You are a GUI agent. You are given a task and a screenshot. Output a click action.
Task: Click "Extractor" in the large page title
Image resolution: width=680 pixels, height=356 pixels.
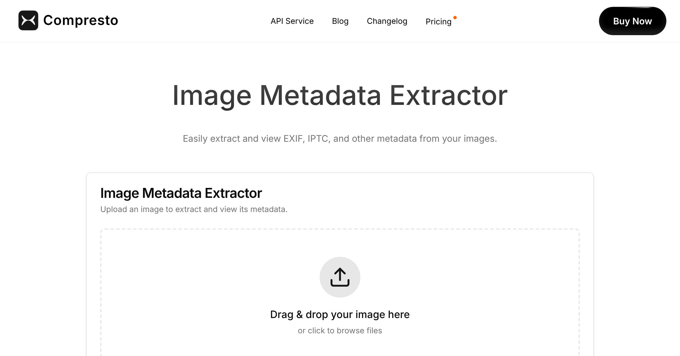pos(449,96)
